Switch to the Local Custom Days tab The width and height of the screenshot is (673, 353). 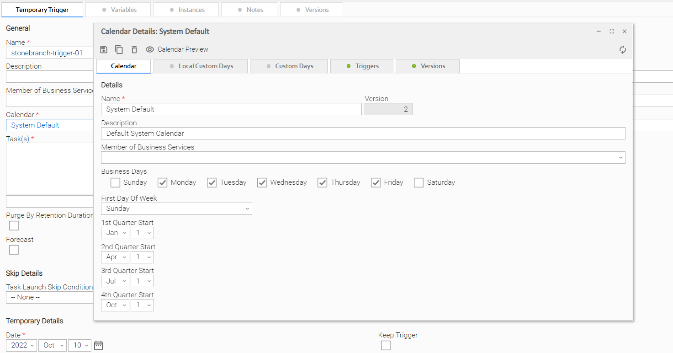tap(201, 66)
